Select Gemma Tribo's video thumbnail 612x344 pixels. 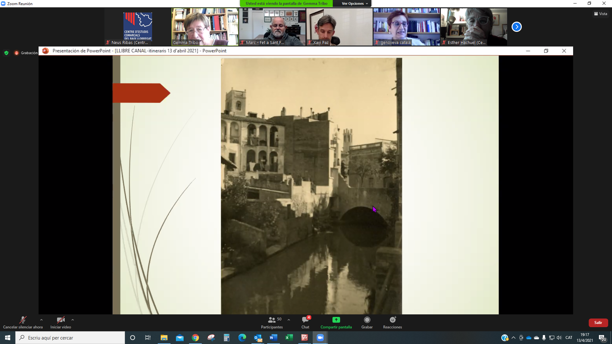(x=205, y=27)
